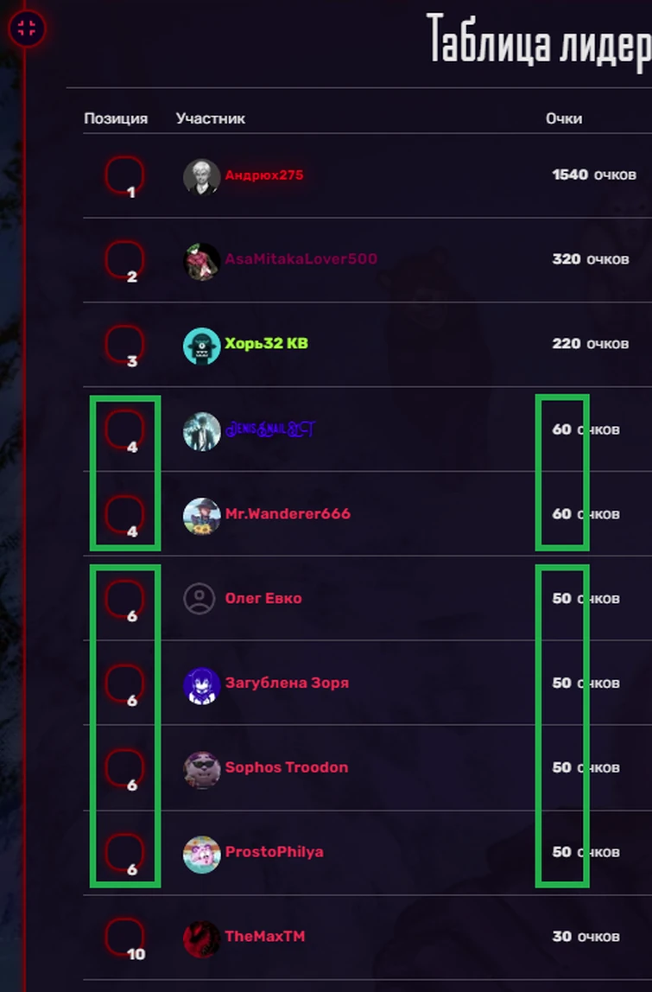Click the exit fullscreen icon
Viewport: 652px width, 992px height.
tap(27, 29)
